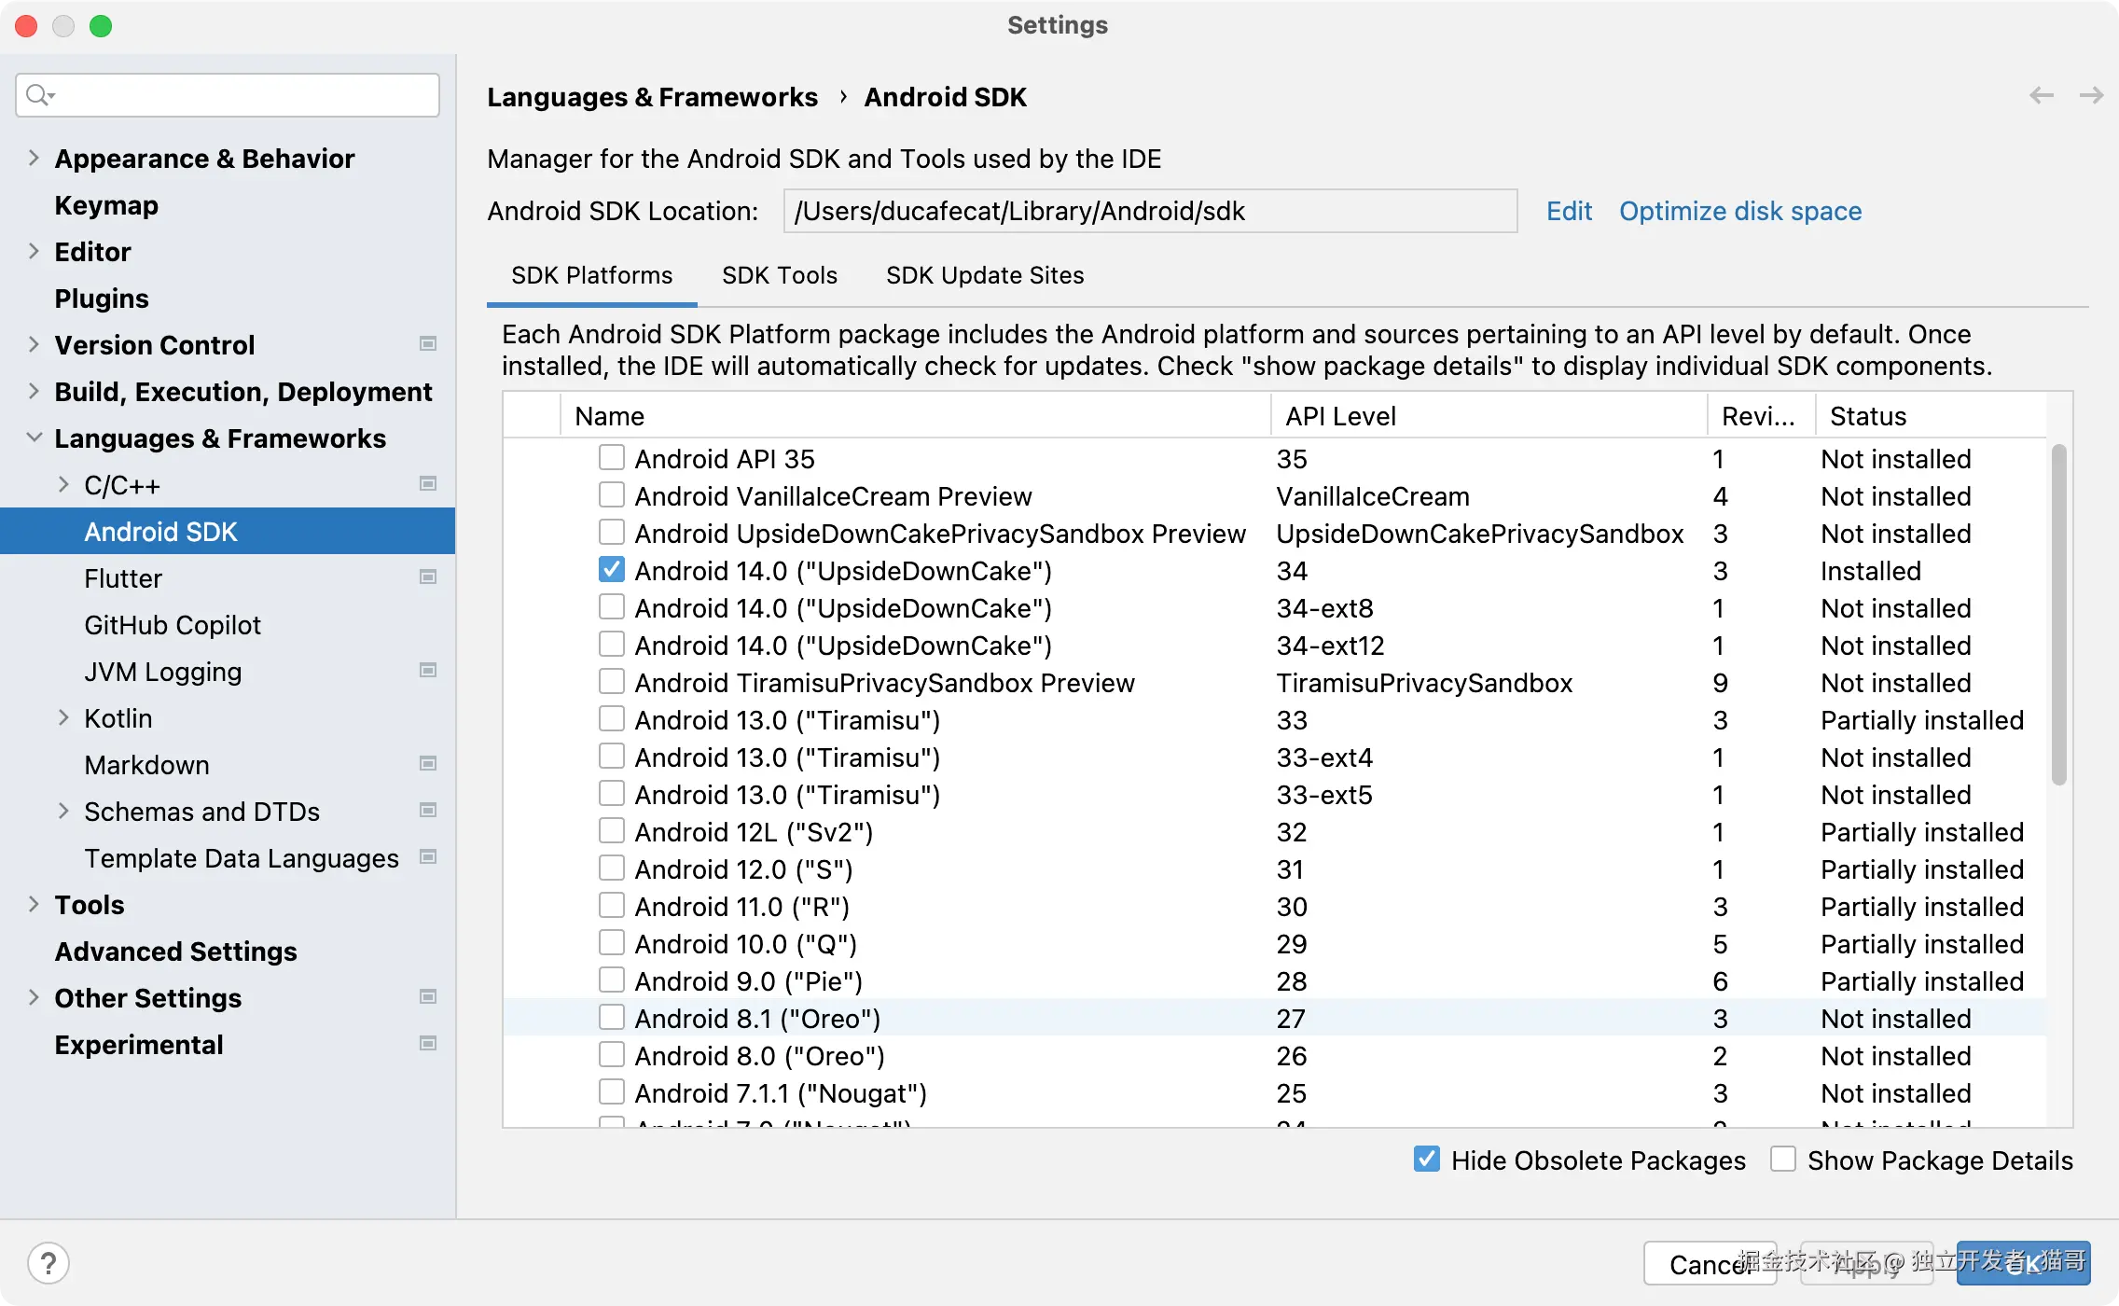This screenshot has height=1306, width=2119.
Task: Click the help question mark icon
Action: point(48,1264)
